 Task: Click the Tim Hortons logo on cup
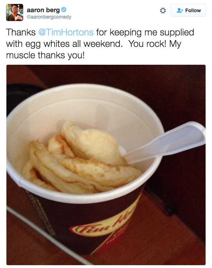(101, 225)
